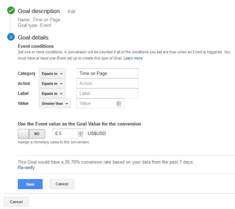The image size is (235, 209).
Task: Click the Label text input field
Action: click(x=107, y=93)
